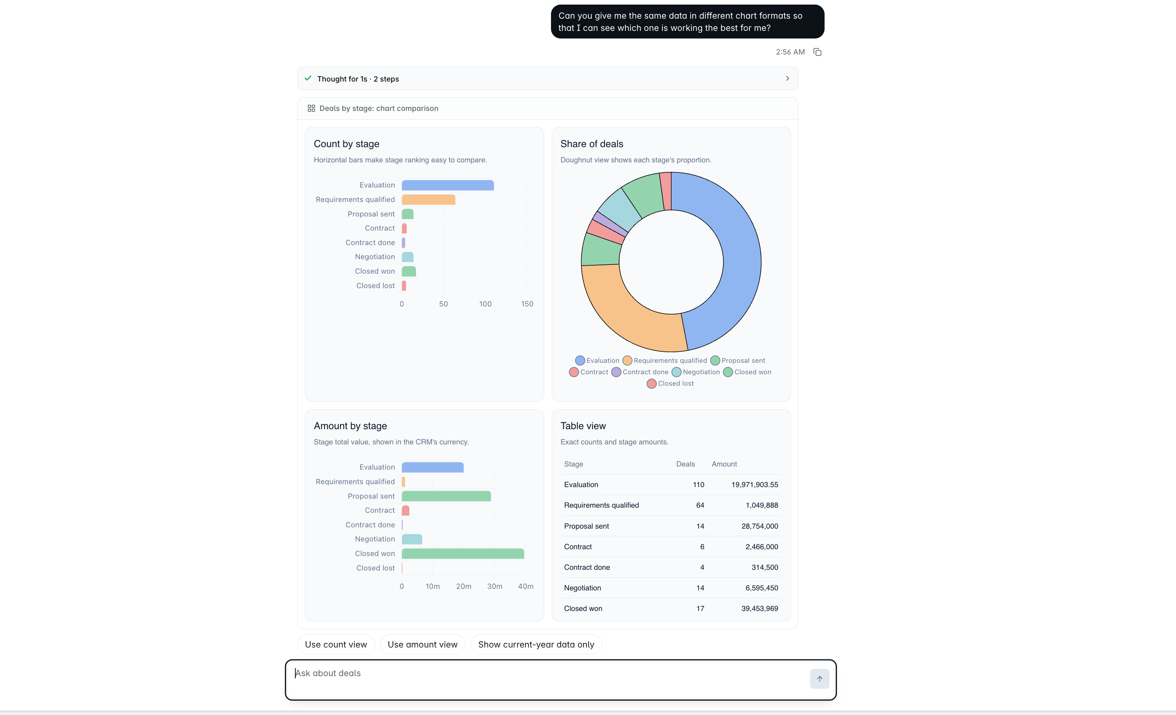Click the green checkmark thought icon
Screen dimensions: 1176x715
pos(308,78)
